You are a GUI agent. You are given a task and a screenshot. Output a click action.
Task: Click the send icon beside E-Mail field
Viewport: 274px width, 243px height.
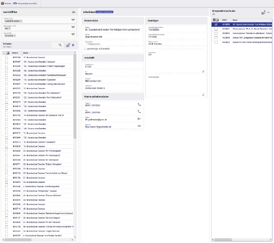[x=139, y=118]
